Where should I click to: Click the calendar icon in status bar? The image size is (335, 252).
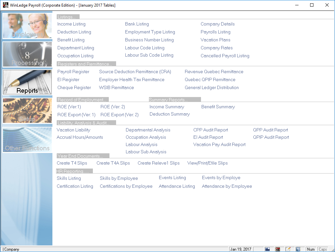278,249
